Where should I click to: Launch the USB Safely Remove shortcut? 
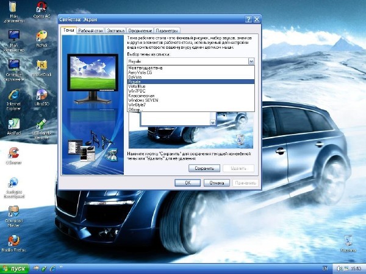(x=41, y=129)
